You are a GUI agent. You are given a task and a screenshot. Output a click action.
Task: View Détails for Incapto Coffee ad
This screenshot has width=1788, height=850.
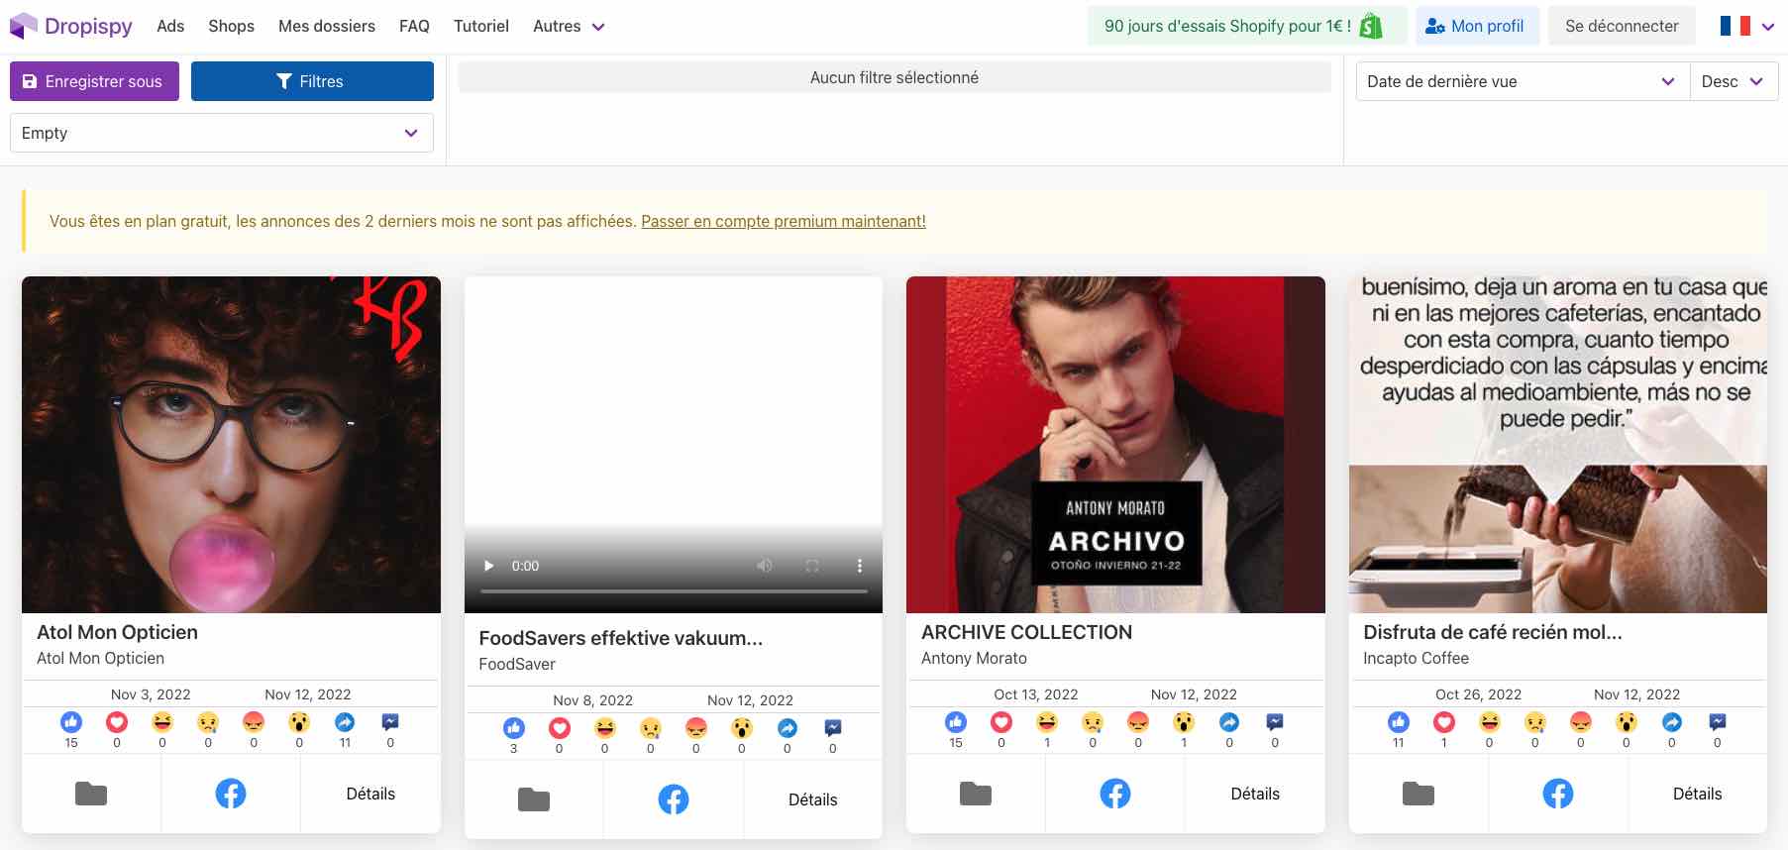click(1698, 794)
